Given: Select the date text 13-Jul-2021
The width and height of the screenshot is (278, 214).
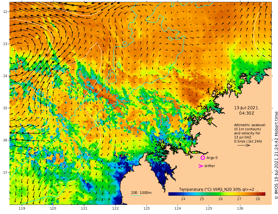Looking at the screenshot, I should pos(246,108).
